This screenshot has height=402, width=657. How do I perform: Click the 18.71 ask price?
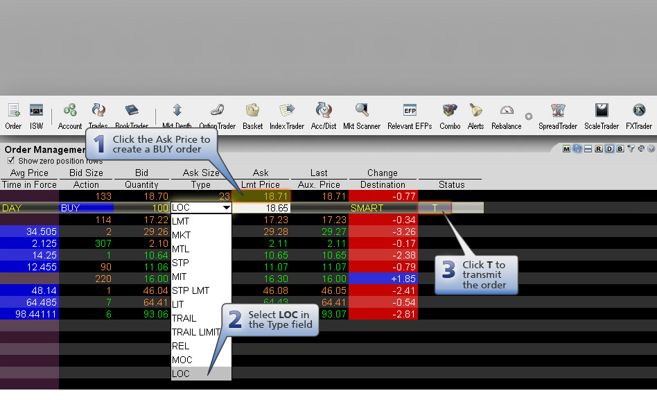[261, 196]
